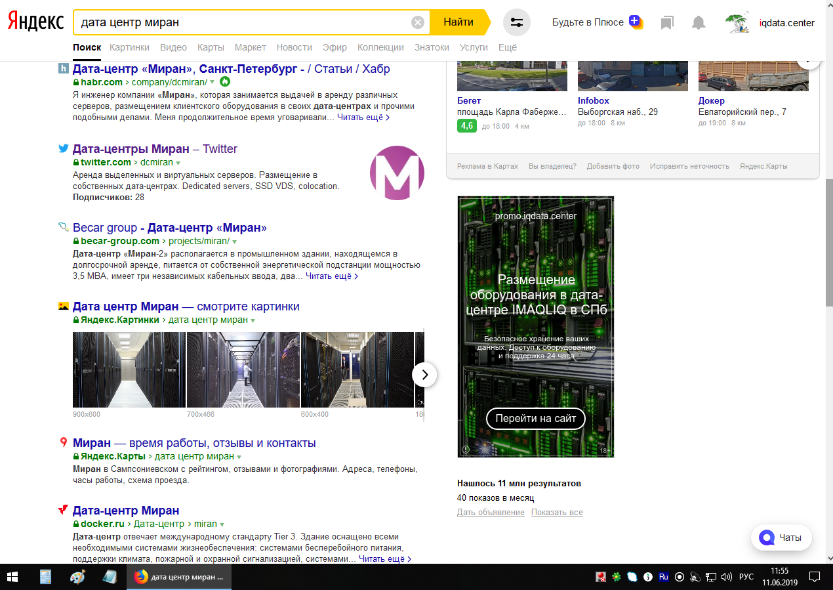Open notifications bell icon
Viewport: 833px width, 590px height.
click(699, 23)
